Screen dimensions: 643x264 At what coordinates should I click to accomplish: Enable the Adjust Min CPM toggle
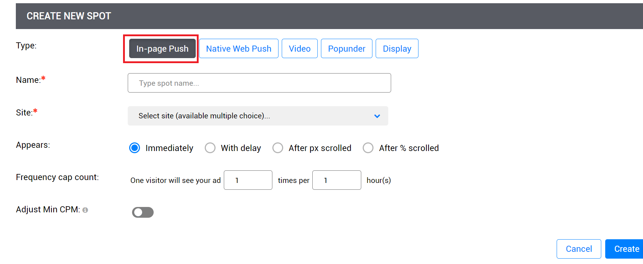click(143, 212)
